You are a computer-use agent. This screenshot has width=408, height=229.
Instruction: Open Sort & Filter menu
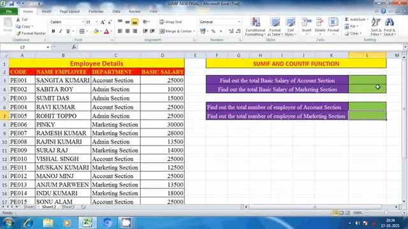(x=376, y=27)
